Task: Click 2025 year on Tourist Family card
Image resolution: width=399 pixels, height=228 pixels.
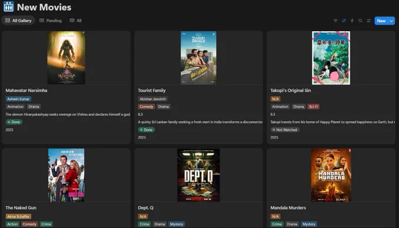Action: (x=142, y=138)
